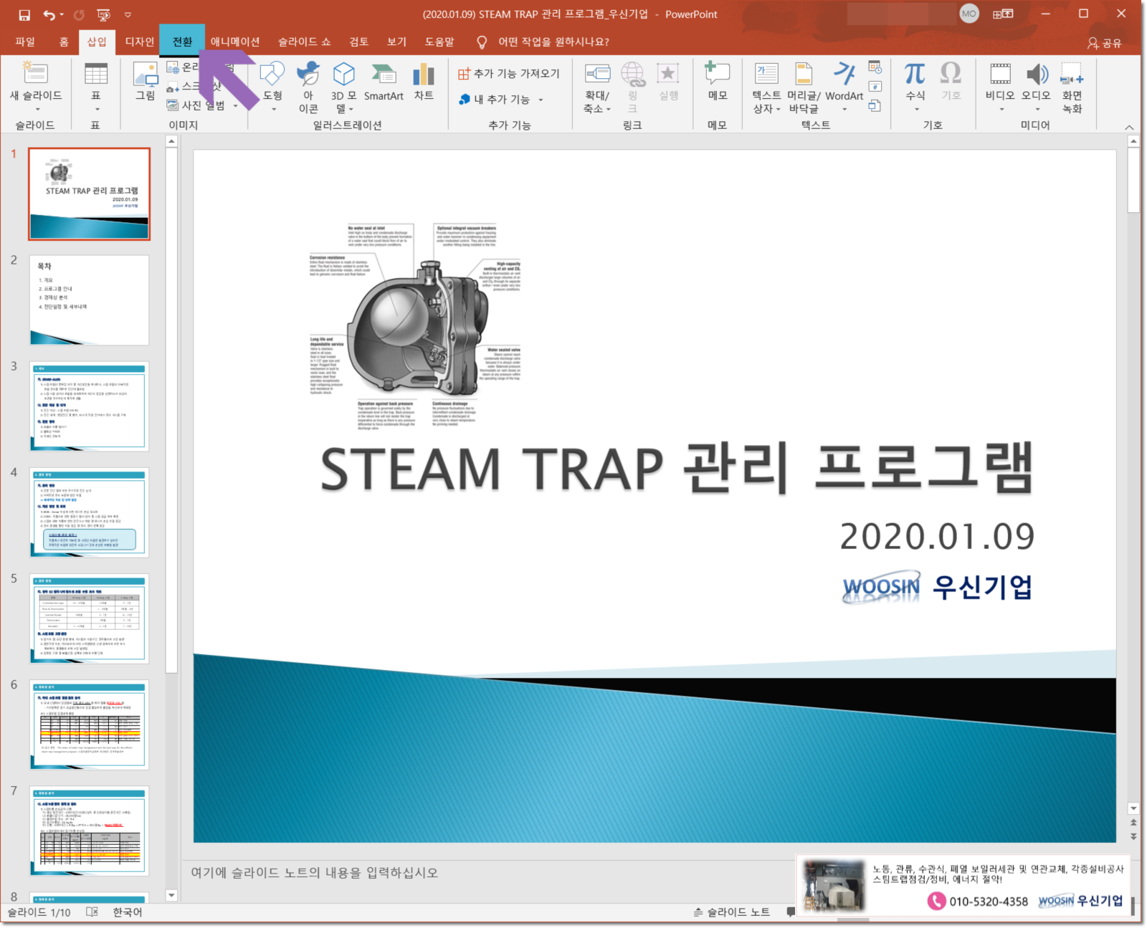Click the 2020.01.09 date text on slide
The image size is (1147, 928).
tap(937, 536)
